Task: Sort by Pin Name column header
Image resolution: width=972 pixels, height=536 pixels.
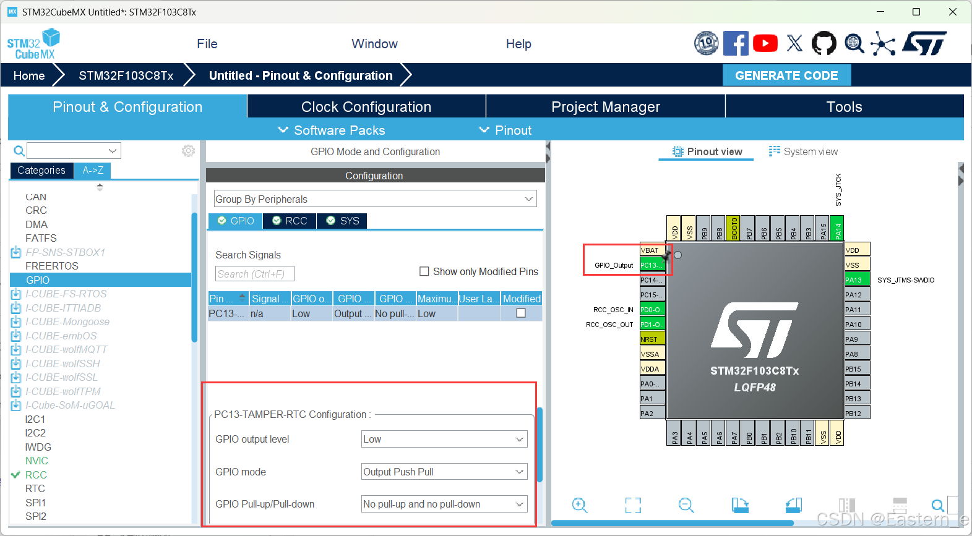Action: coord(228,299)
